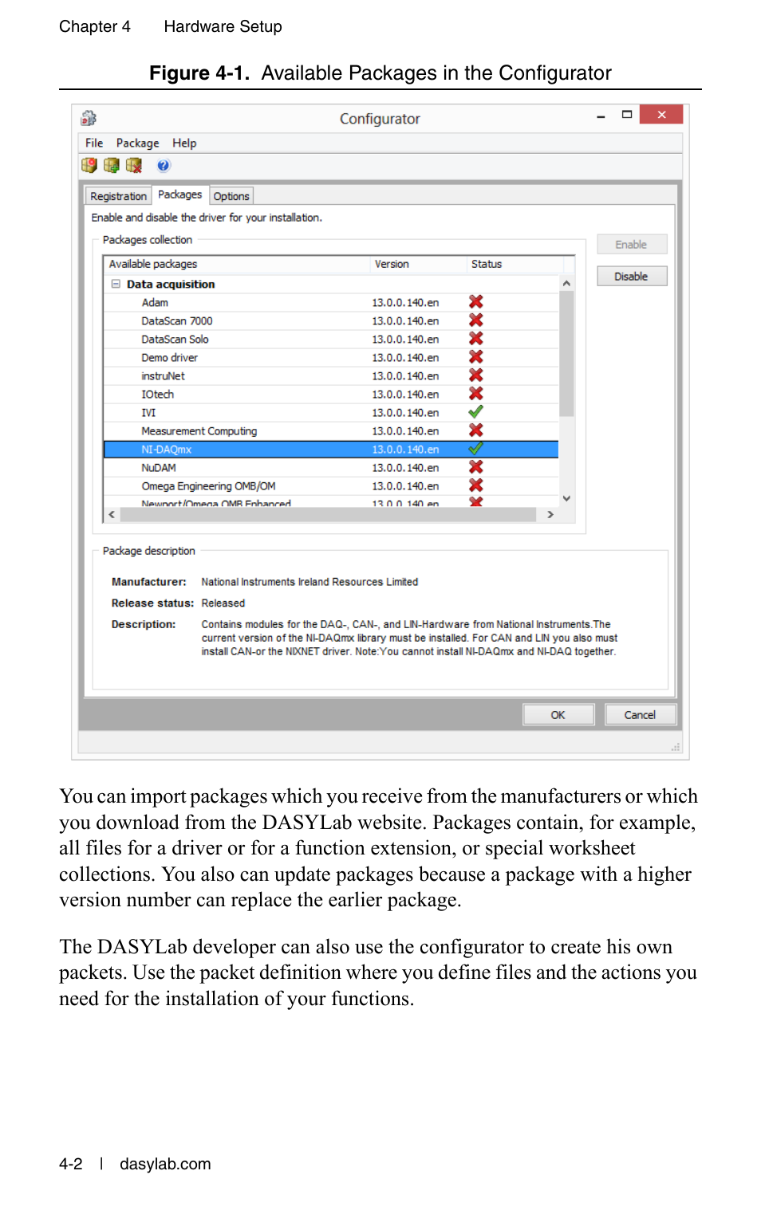
Task: Click the version cell for IVI
Action: point(405,412)
